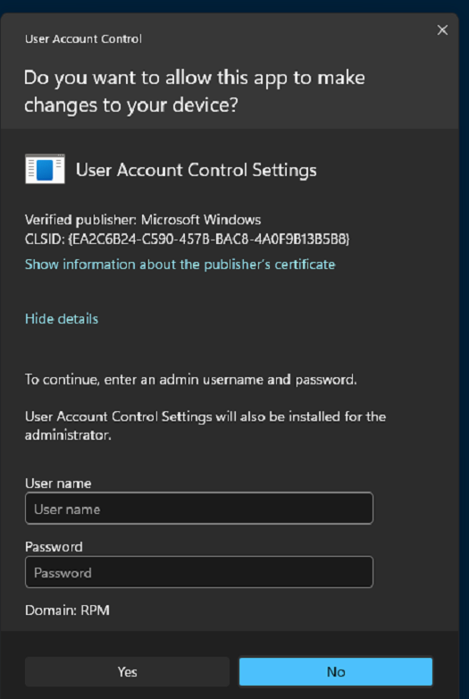Click the User Account Control Settings icon
This screenshot has height=699, width=469.
point(45,169)
